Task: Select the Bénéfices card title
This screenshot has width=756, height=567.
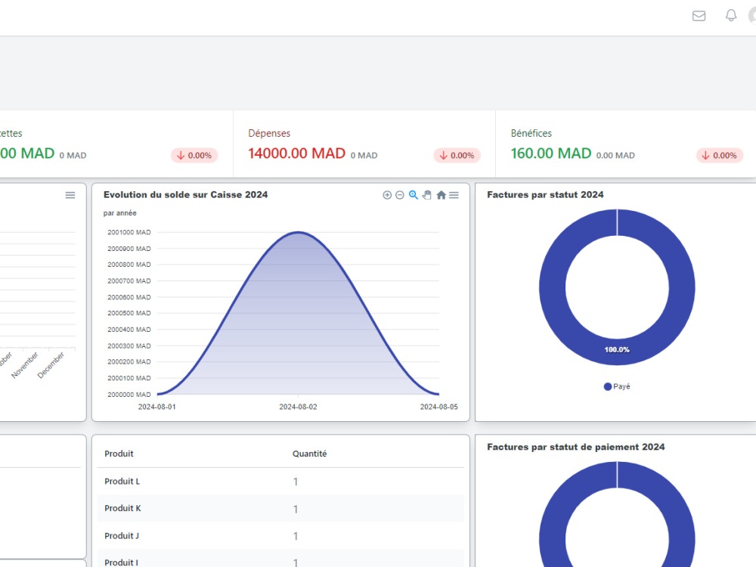Action: 531,133
